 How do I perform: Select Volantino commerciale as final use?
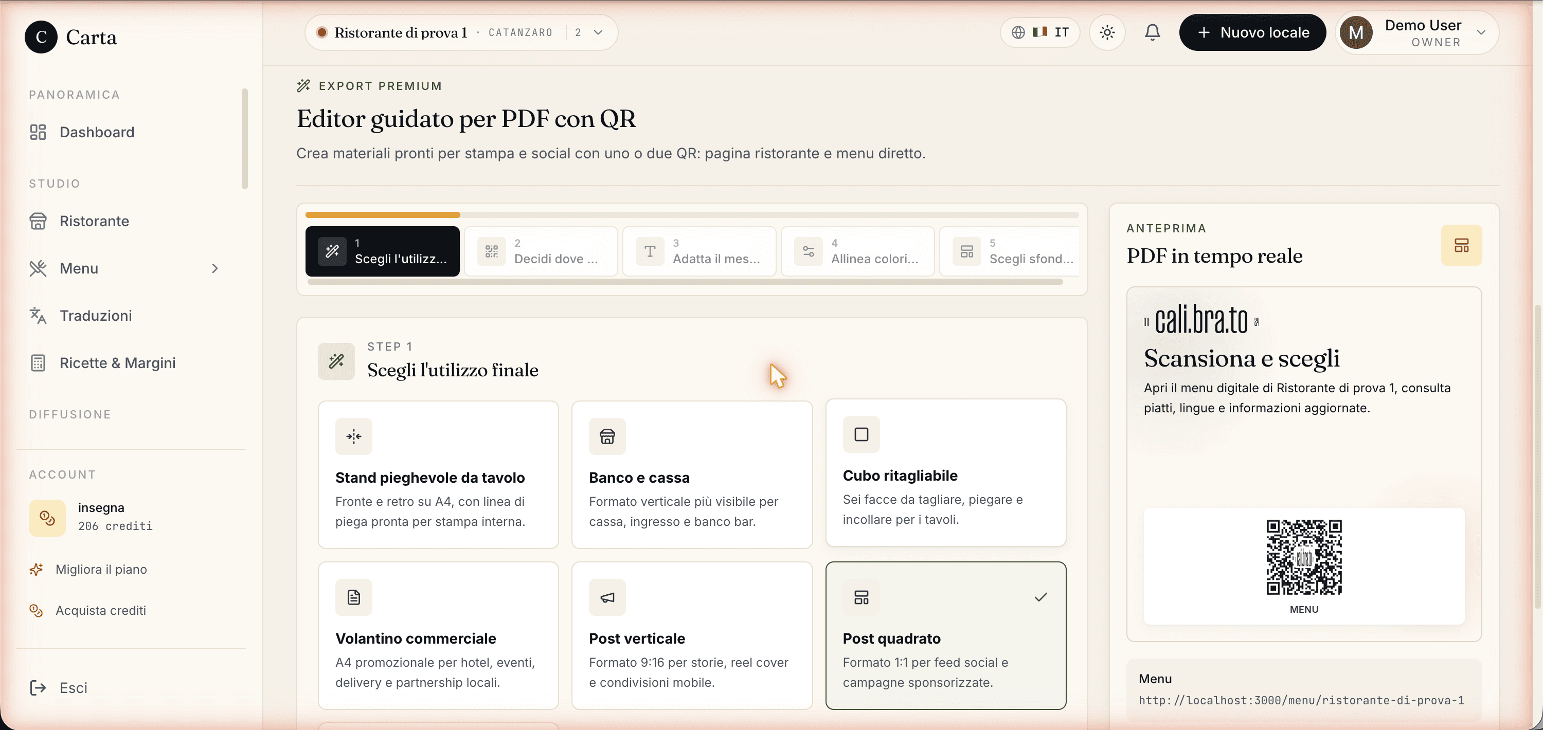[x=438, y=635]
